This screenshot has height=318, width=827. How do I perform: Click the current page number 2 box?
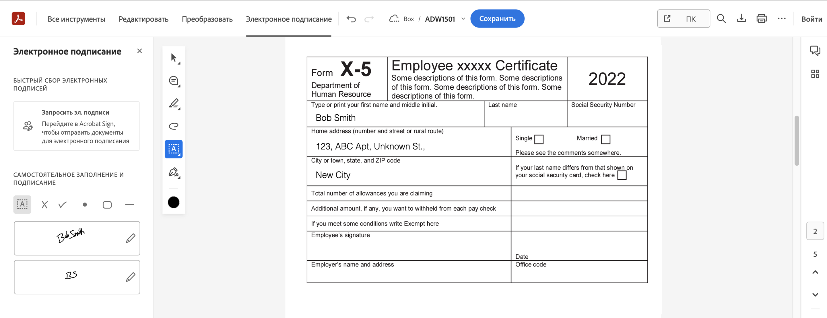pyautogui.click(x=815, y=231)
